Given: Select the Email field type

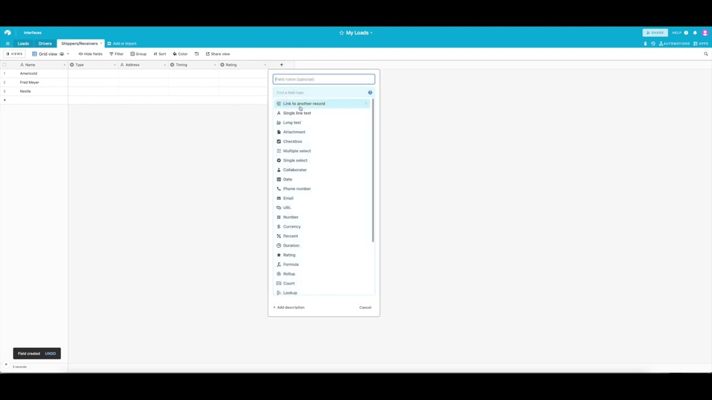Looking at the screenshot, I should [x=322, y=198].
